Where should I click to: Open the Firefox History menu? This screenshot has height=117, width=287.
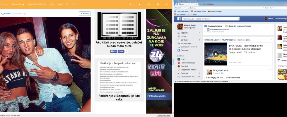coord(187,1)
